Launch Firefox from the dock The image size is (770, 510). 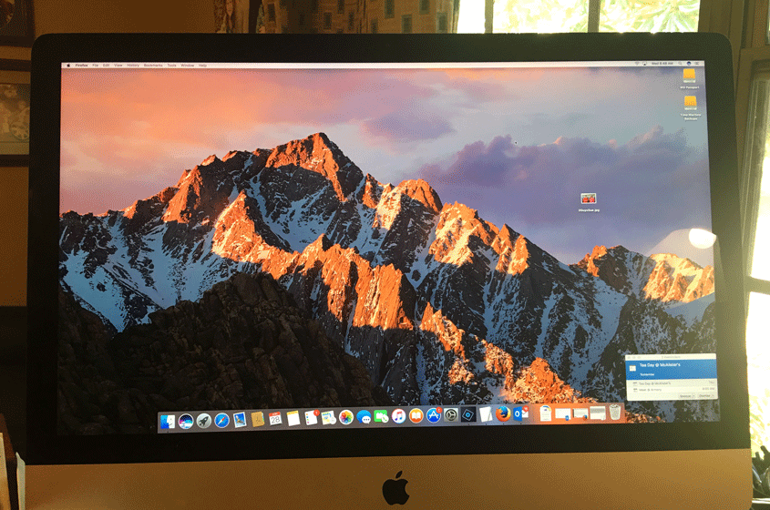(503, 414)
